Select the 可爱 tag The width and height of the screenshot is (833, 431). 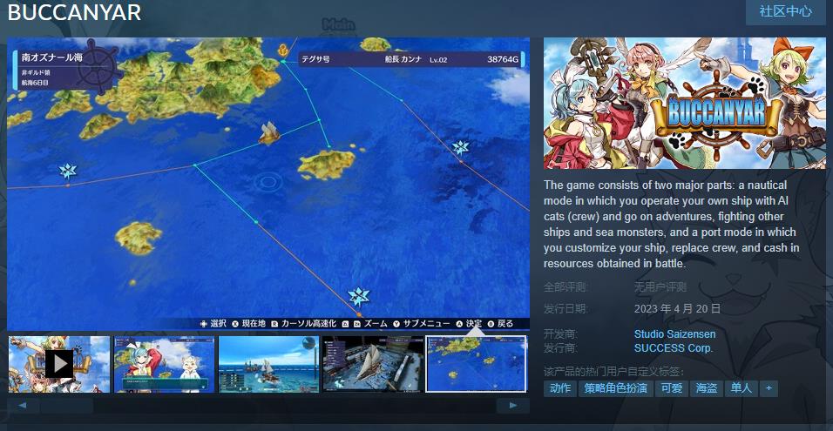672,388
